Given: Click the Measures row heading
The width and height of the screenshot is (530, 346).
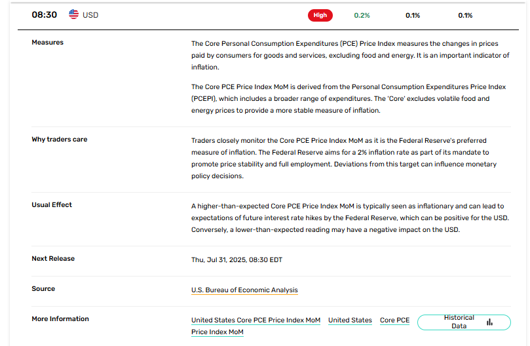Looking at the screenshot, I should coord(48,43).
